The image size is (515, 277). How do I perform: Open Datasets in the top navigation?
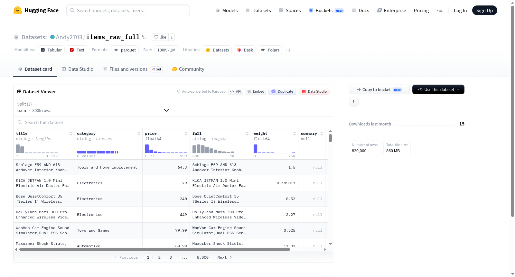[x=258, y=10]
